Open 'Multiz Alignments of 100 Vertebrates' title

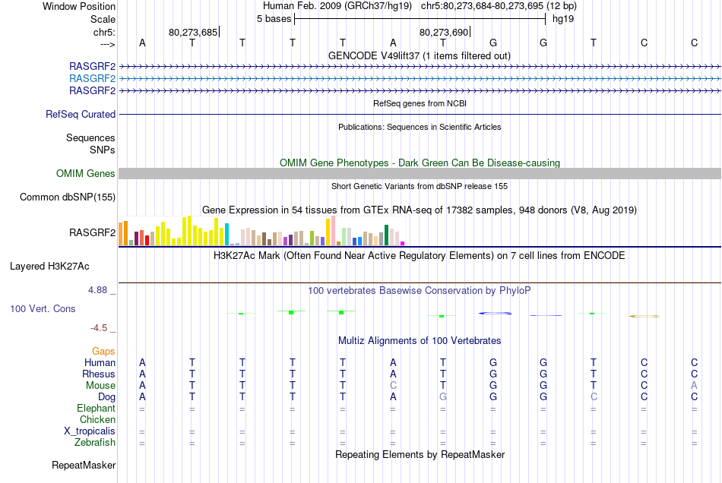coord(420,341)
